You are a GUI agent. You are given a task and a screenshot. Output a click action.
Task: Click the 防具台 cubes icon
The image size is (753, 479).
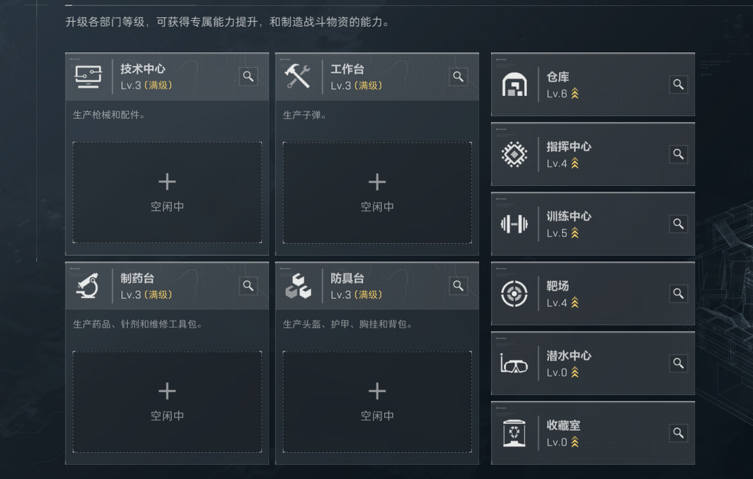point(298,285)
